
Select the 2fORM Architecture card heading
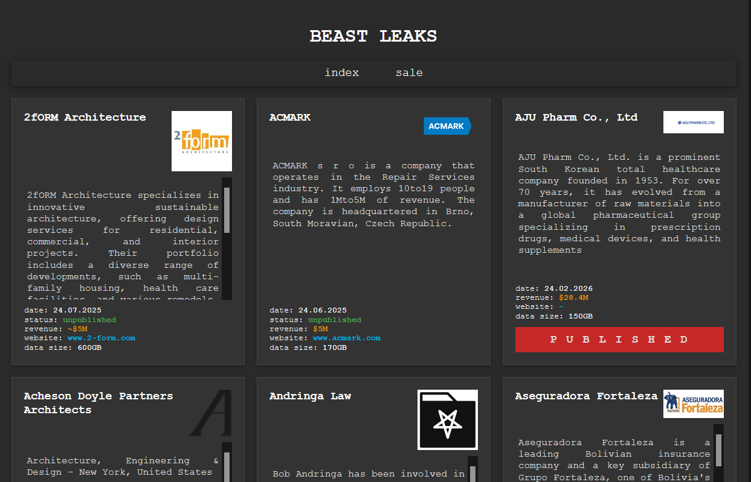[85, 118]
